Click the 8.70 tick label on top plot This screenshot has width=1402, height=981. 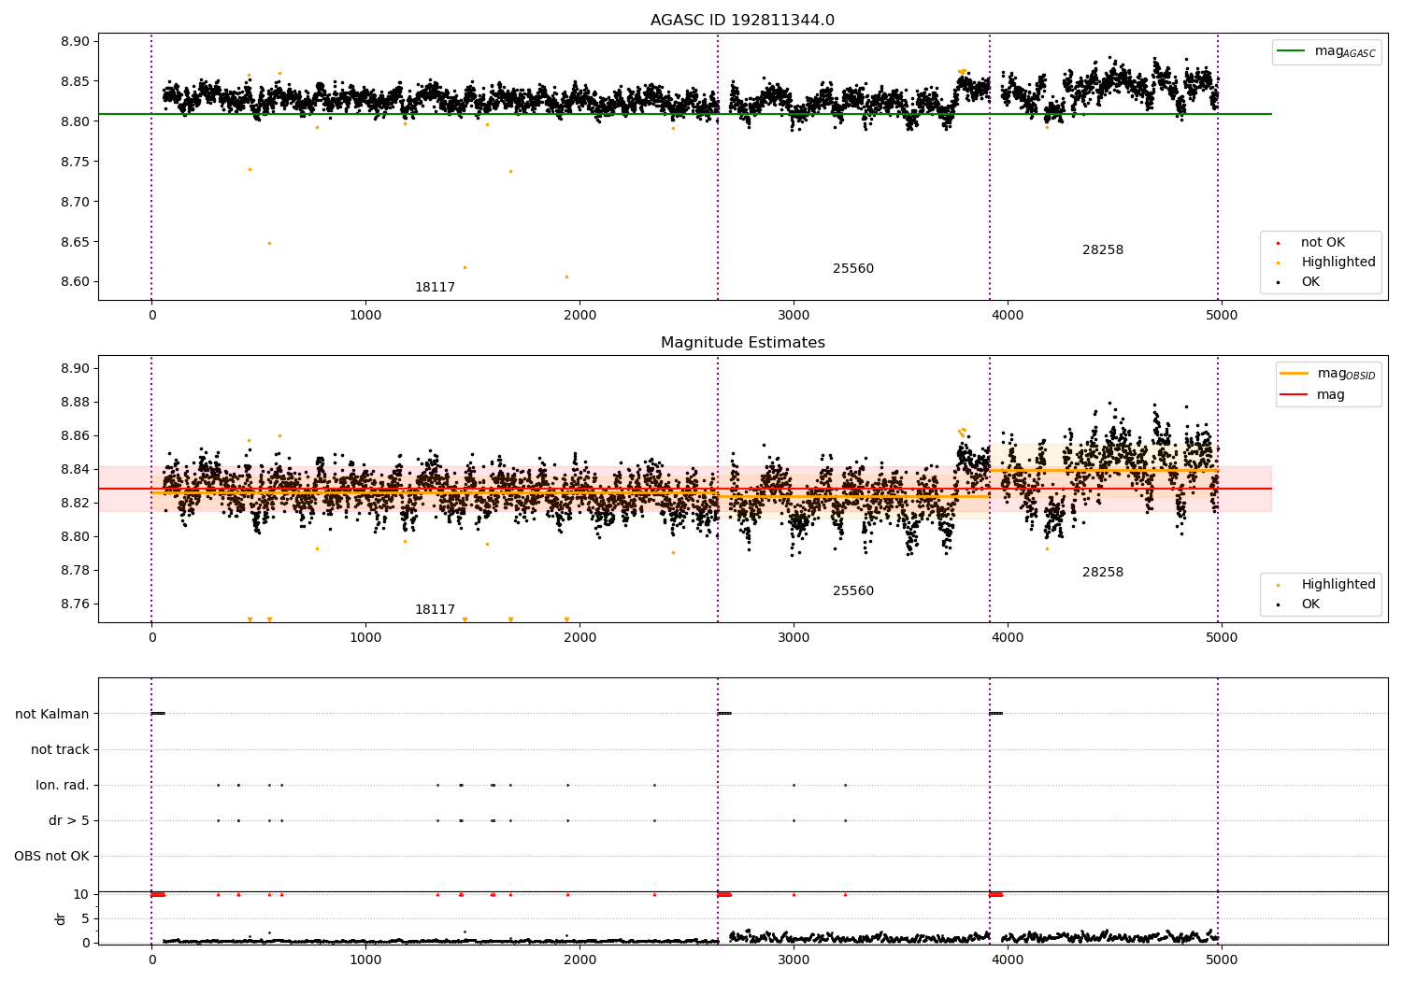(75, 203)
